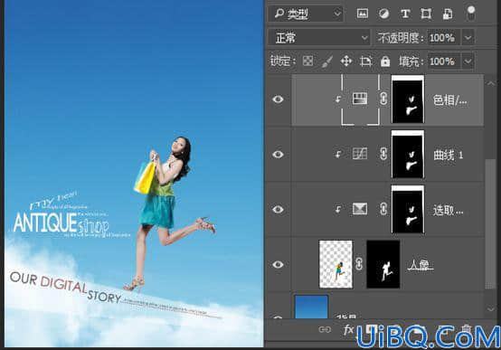
Task: Select the 色相/... layer name
Action: pyautogui.click(x=450, y=100)
